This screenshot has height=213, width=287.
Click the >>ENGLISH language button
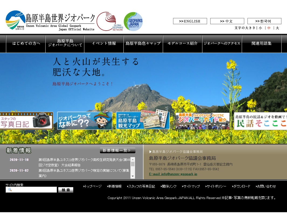pos(190,21)
